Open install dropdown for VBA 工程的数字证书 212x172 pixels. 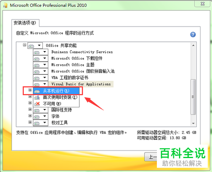(x=41, y=78)
